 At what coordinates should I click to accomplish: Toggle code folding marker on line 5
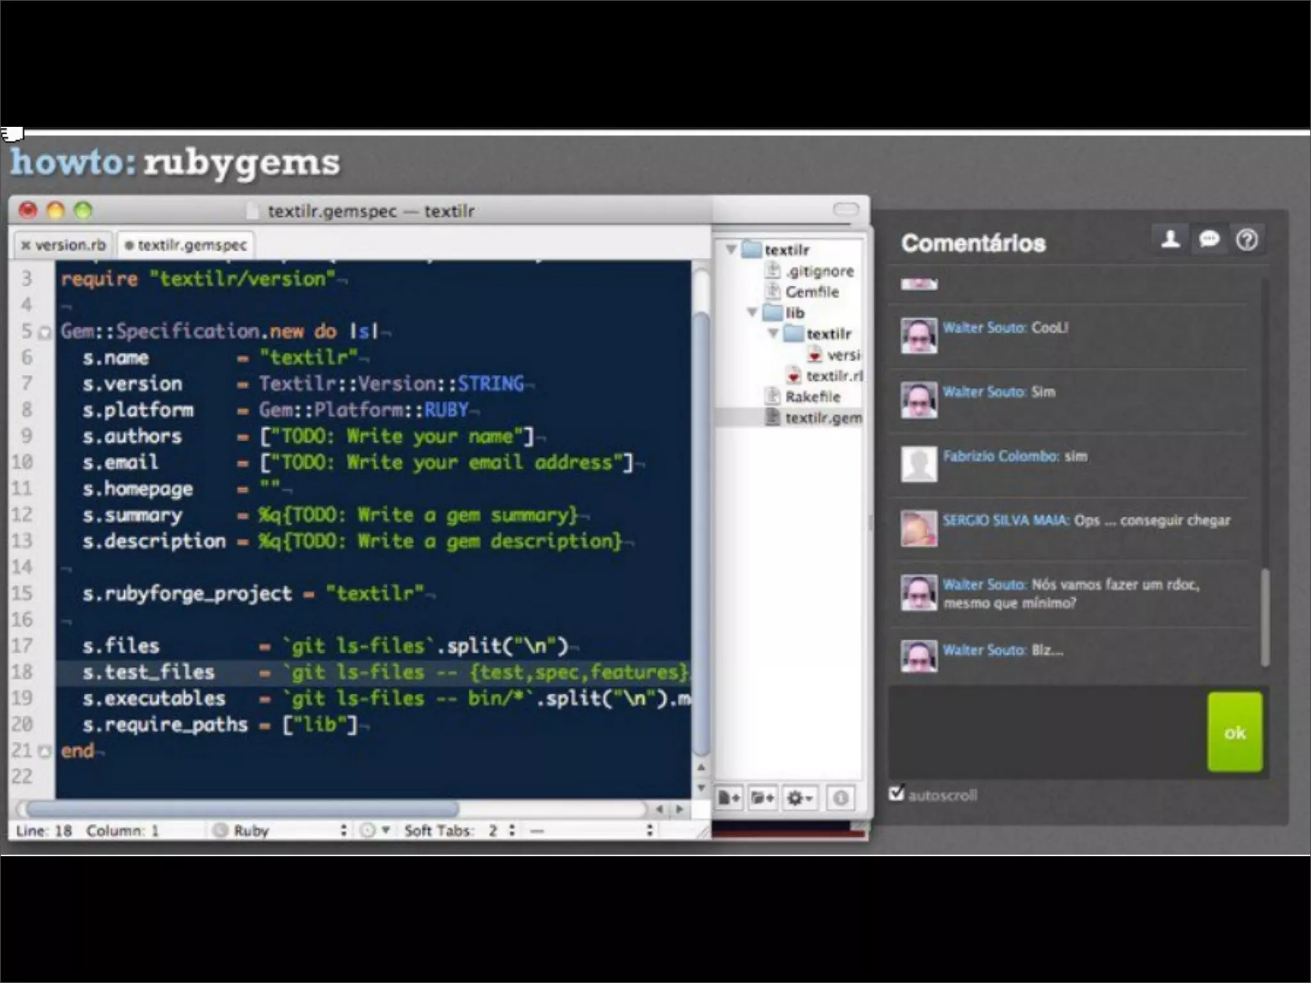[45, 332]
